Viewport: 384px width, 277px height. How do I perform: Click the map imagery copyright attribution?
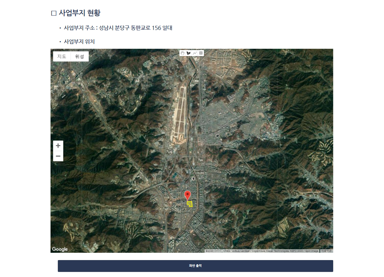[262, 251]
